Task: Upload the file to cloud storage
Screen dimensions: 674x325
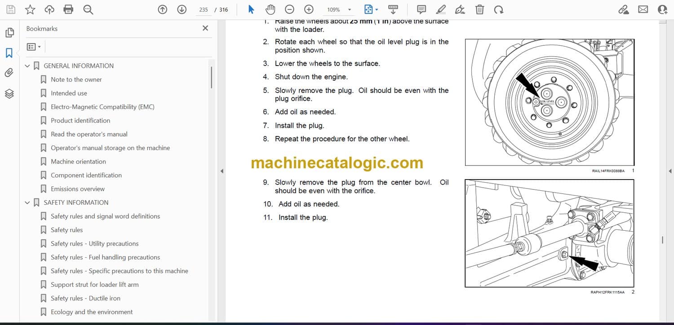Action: (49, 9)
